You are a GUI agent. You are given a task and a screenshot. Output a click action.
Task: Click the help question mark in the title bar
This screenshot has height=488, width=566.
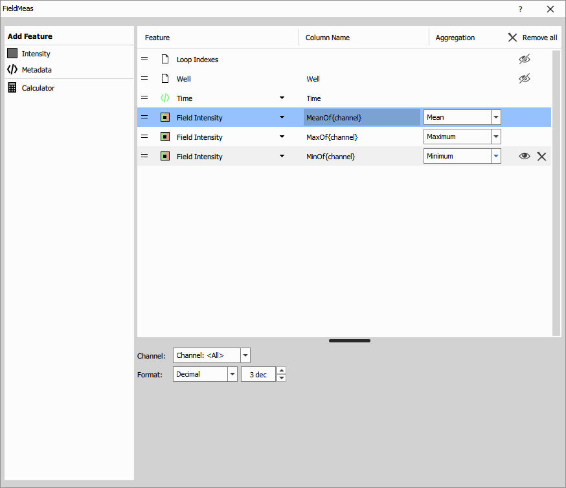(520, 9)
